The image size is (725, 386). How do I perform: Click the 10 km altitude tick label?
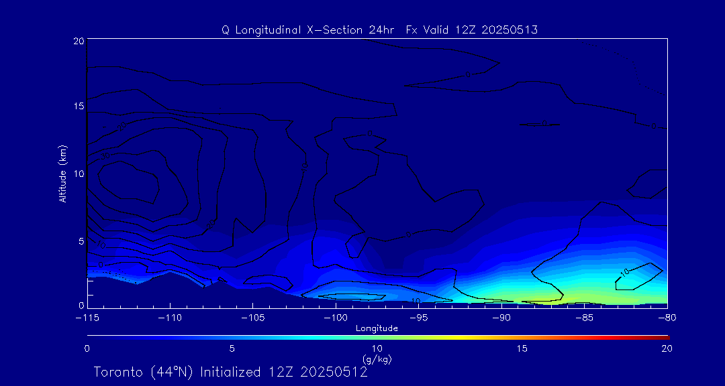[x=77, y=173]
